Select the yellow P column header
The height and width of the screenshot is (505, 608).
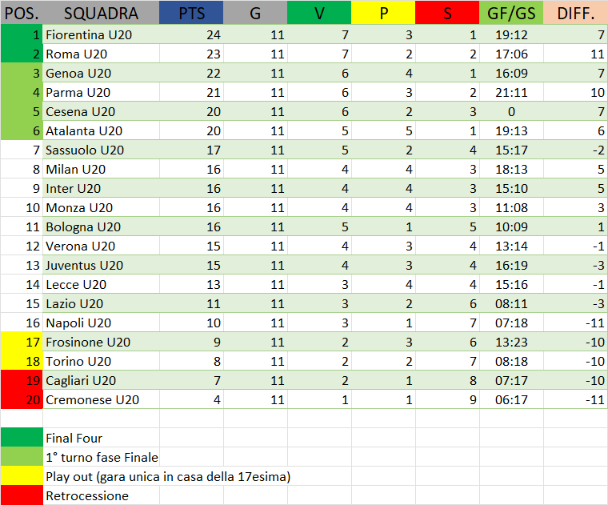click(x=383, y=14)
